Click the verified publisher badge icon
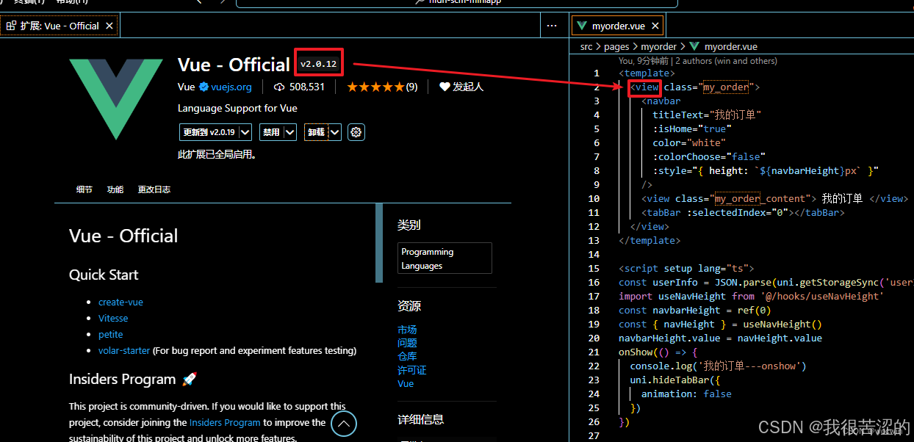Image resolution: width=914 pixels, height=442 pixels. coord(203,87)
